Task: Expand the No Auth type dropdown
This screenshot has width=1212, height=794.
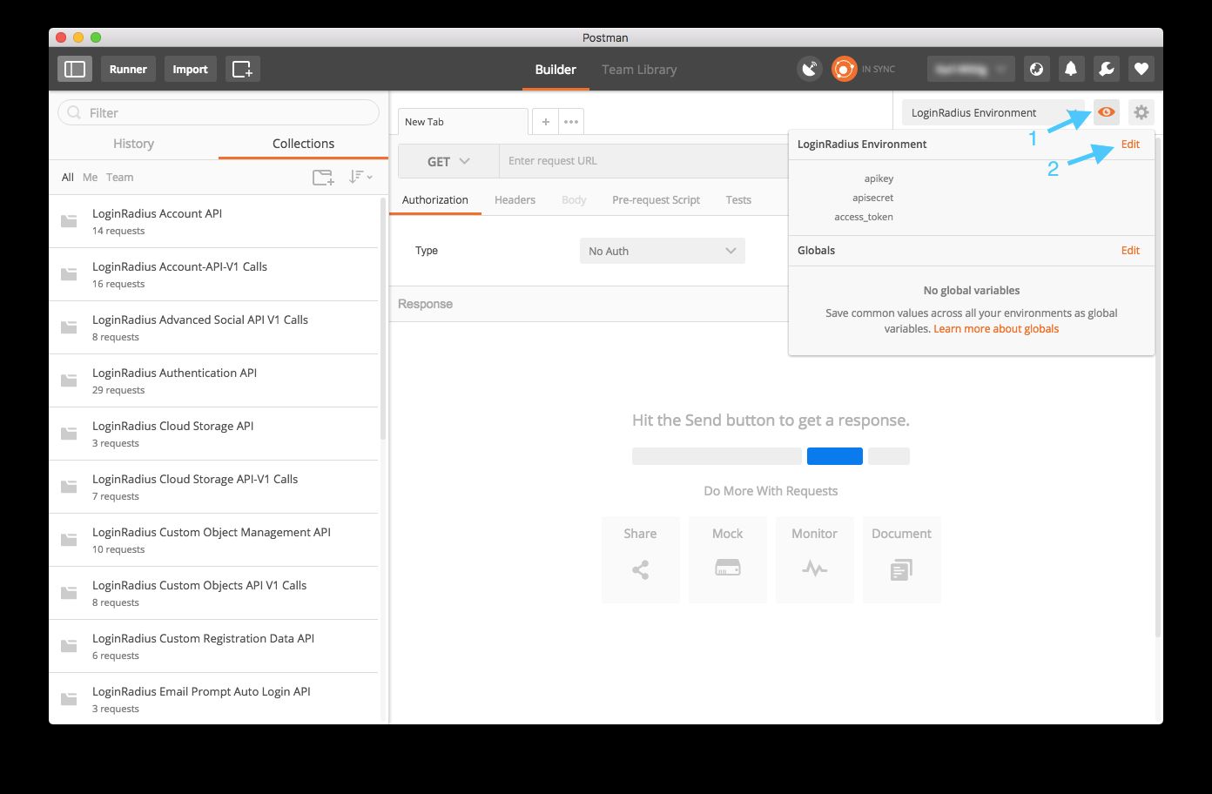Action: click(662, 251)
